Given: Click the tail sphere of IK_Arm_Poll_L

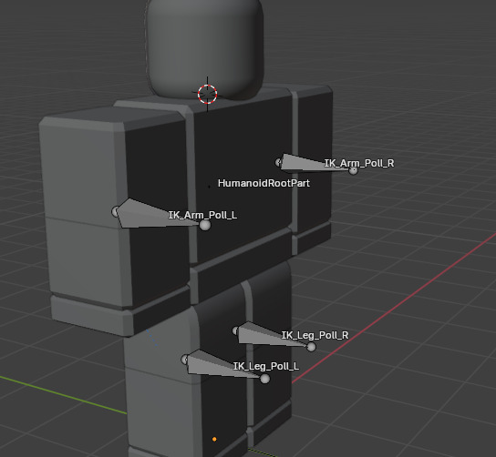Looking at the screenshot, I should (x=205, y=225).
